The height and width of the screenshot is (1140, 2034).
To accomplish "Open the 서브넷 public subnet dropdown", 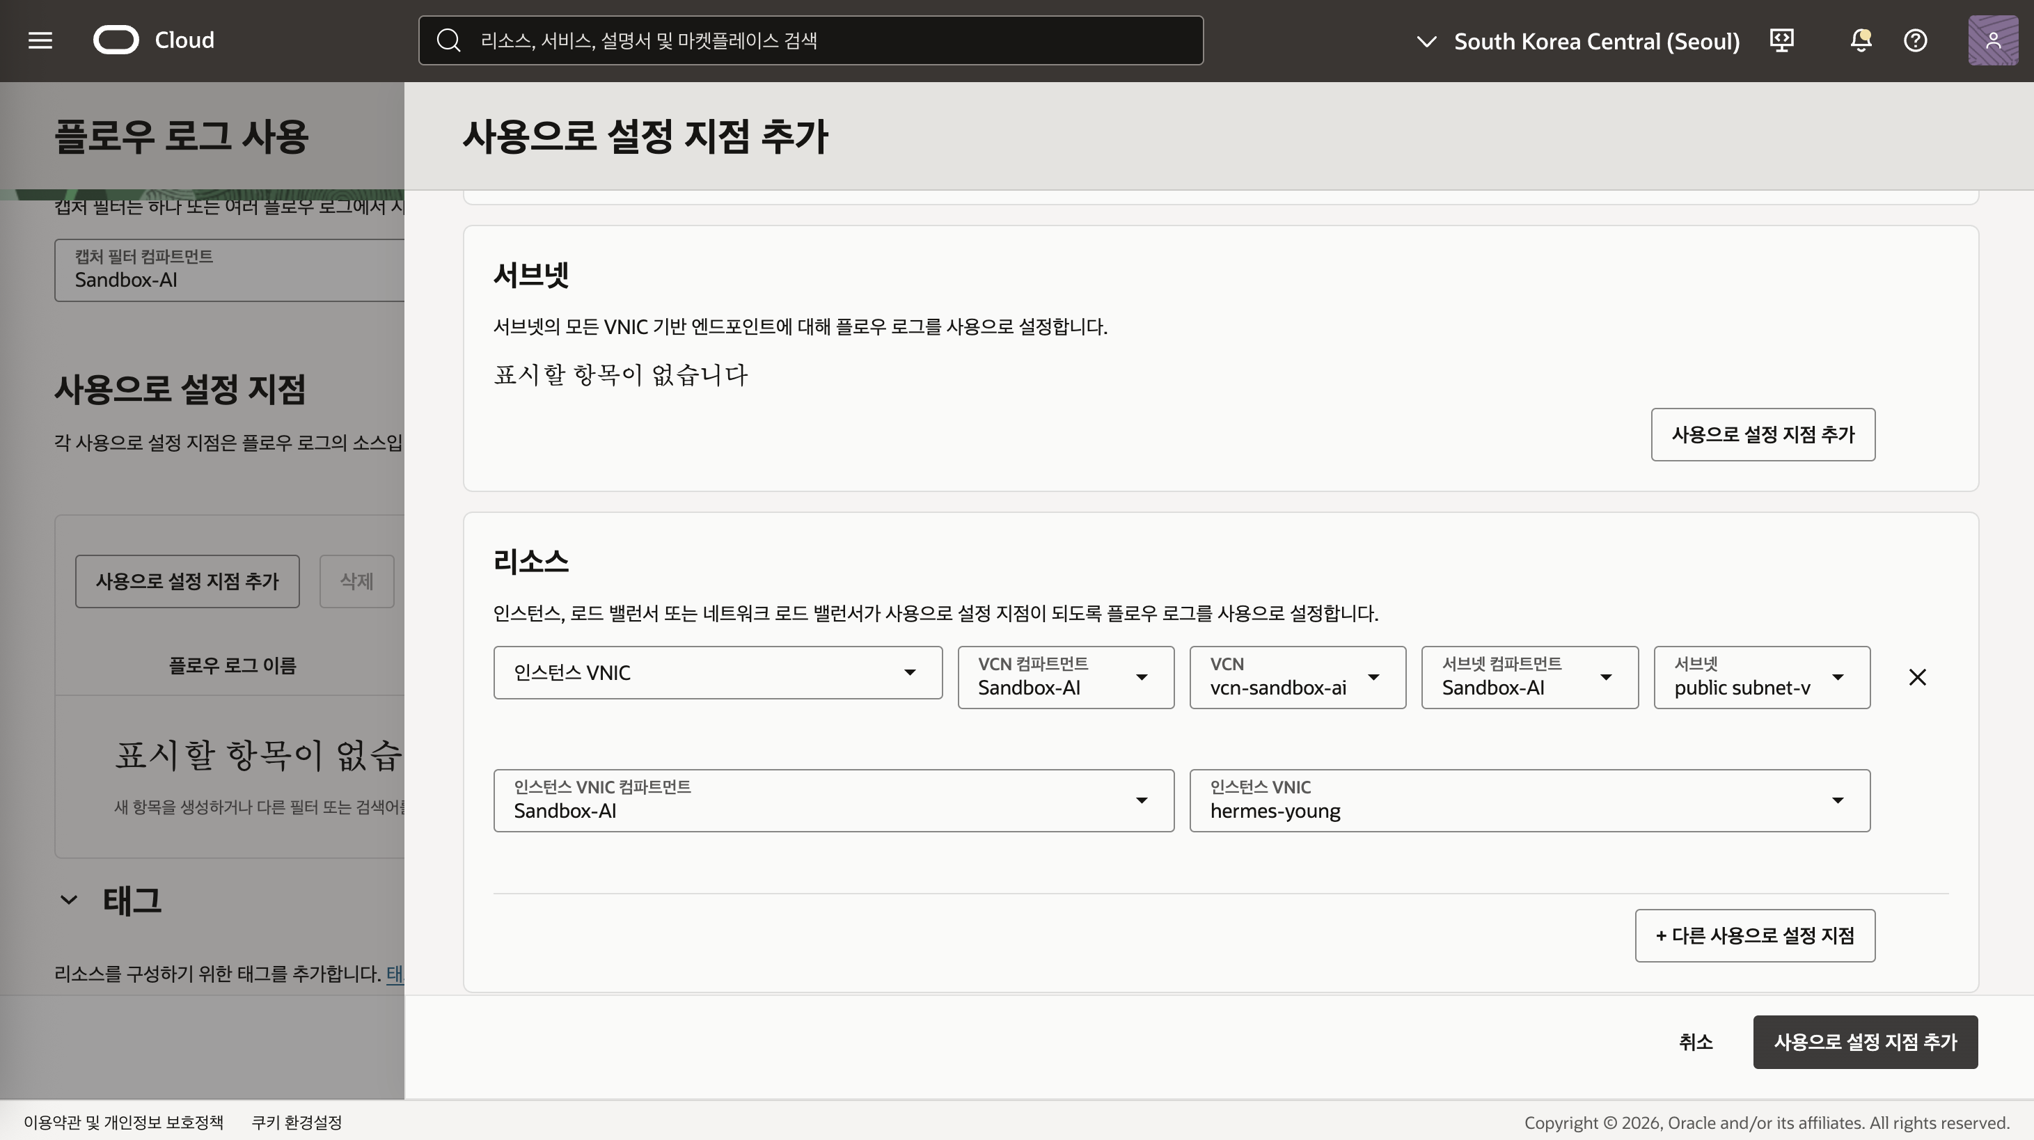I will coord(1762,677).
